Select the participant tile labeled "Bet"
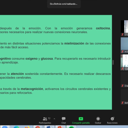 click(124, 97)
